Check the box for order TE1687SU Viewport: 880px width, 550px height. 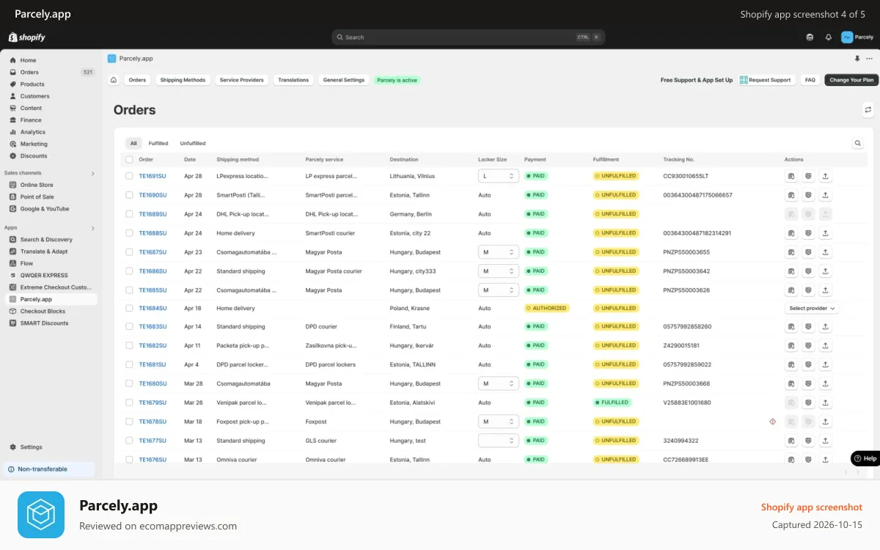(129, 252)
